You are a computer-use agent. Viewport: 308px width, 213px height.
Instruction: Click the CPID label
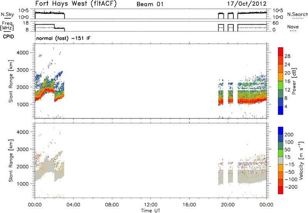(8, 37)
